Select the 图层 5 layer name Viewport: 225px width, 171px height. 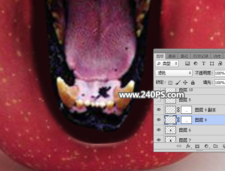[x=185, y=100]
